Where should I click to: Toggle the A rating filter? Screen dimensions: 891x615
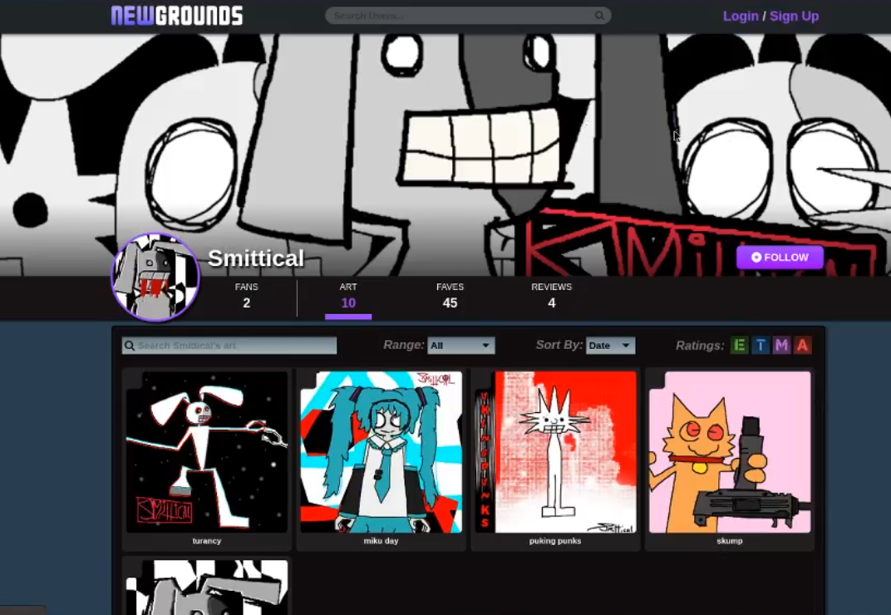[x=802, y=346]
